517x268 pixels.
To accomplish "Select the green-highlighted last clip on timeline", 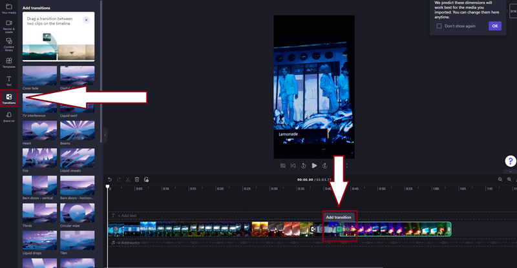I will 396,229.
